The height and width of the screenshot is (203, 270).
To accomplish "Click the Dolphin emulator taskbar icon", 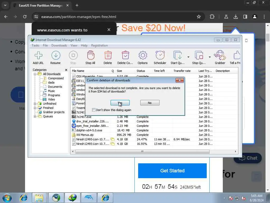I will (89, 198).
